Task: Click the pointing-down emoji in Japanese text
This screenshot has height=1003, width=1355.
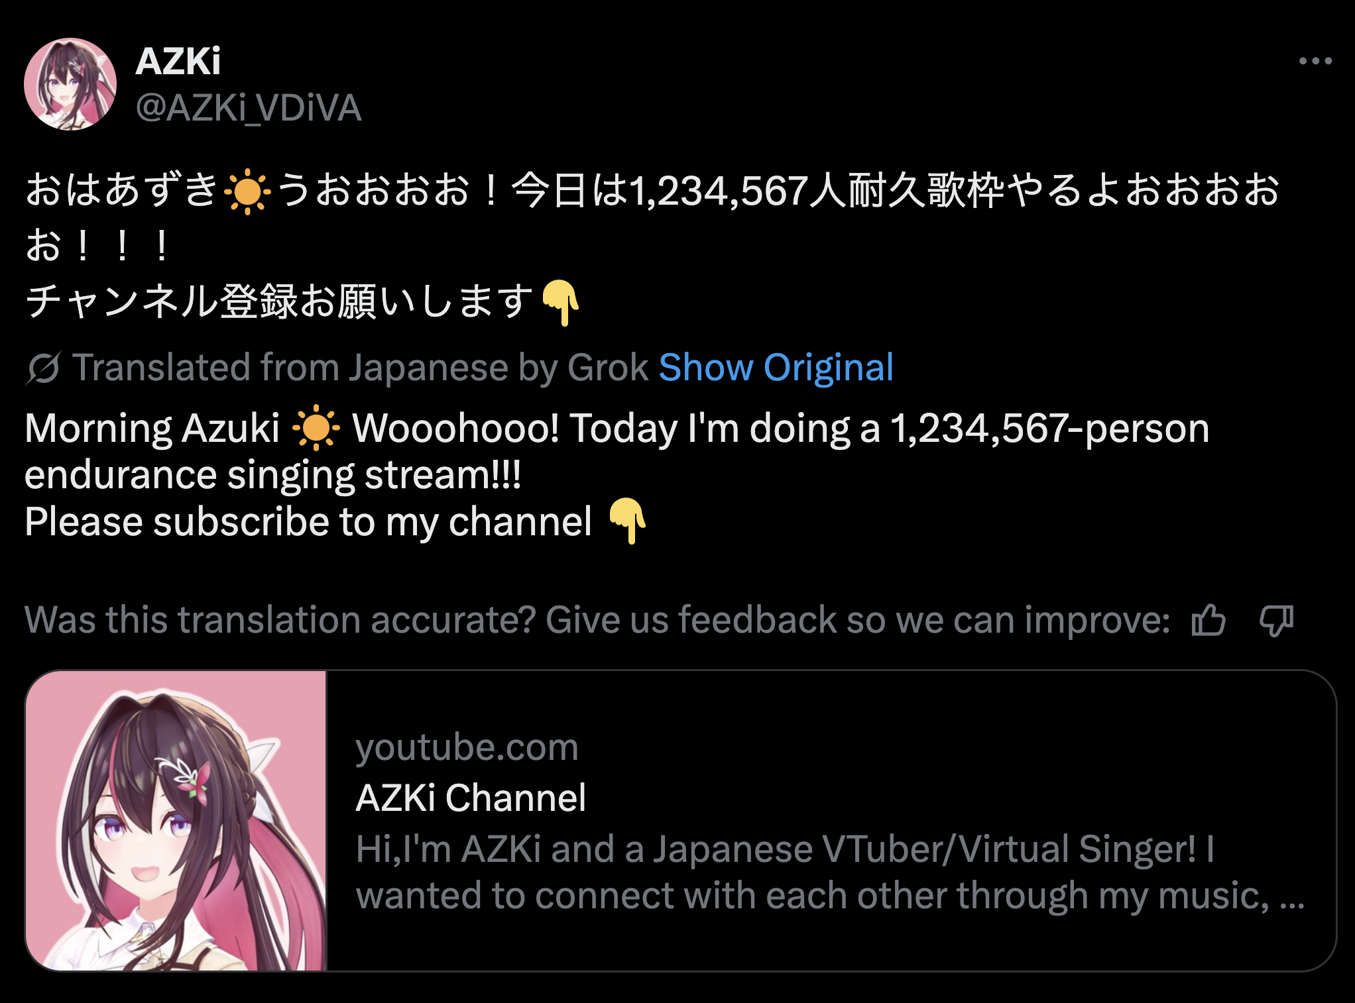Action: coord(561,302)
